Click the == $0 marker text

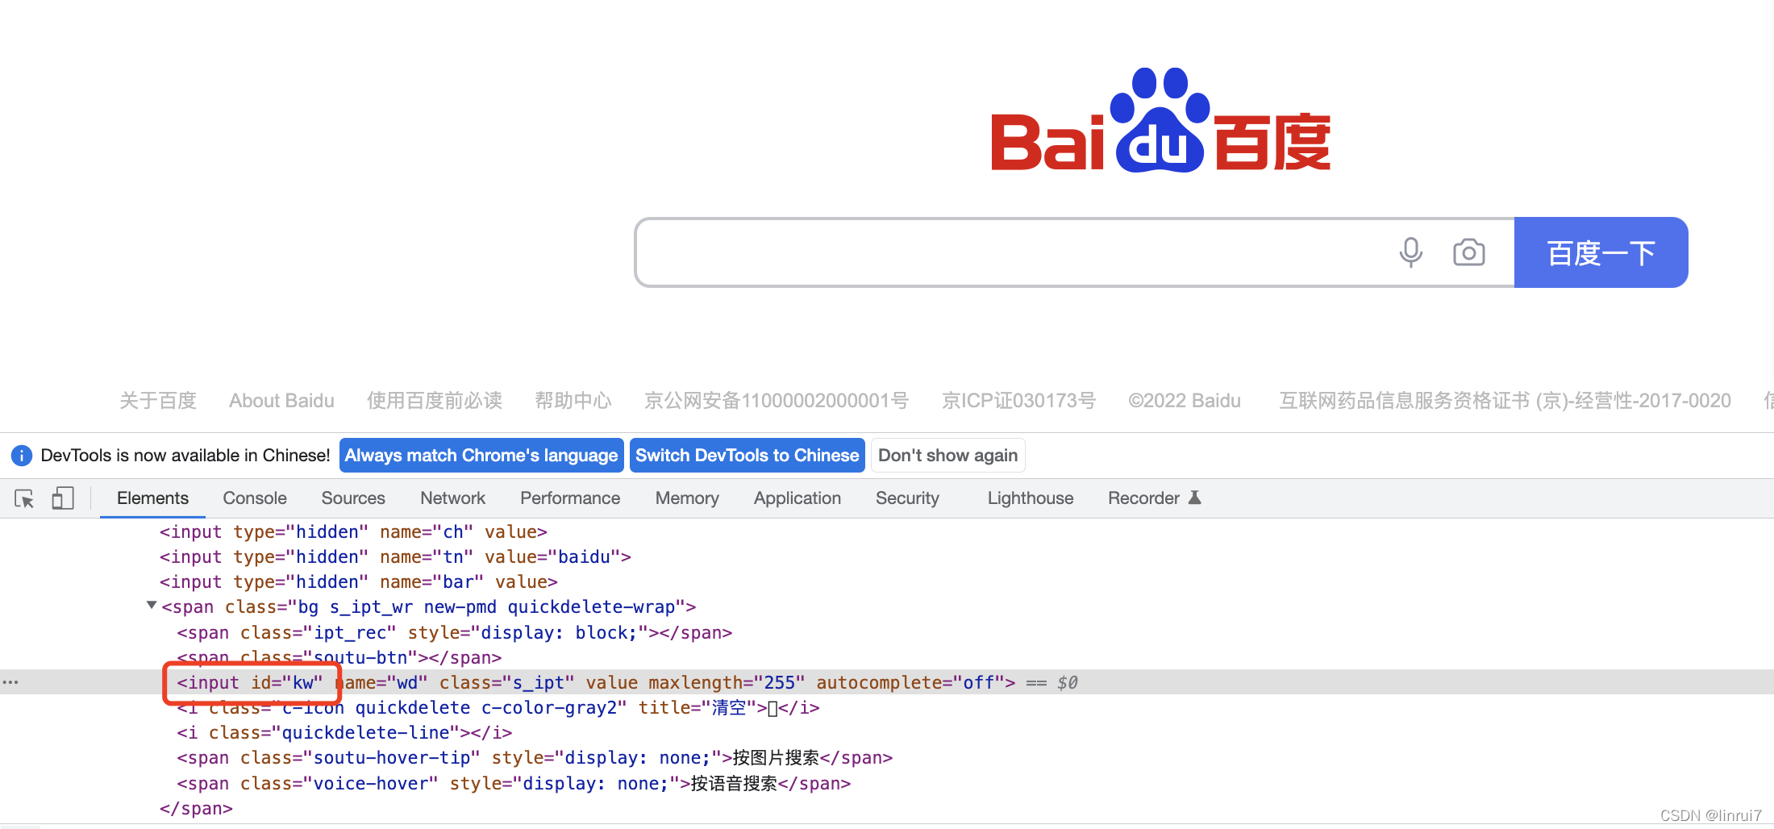(x=1051, y=683)
